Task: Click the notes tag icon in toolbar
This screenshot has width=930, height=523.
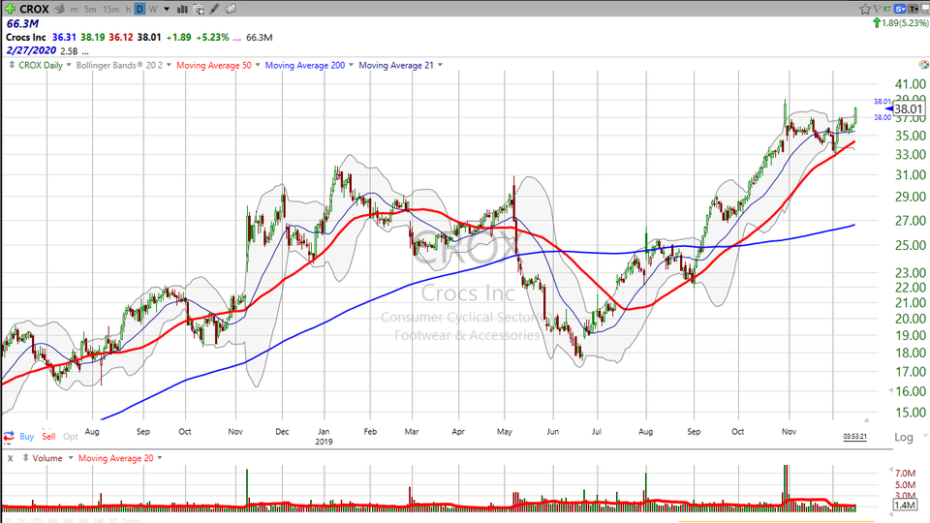Action: tap(231, 9)
